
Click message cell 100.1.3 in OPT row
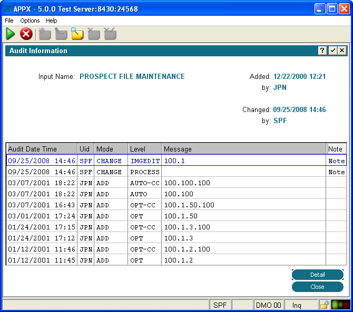[x=244, y=238]
